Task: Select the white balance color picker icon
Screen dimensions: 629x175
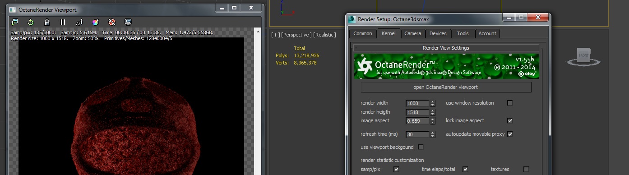Action: pos(95,22)
